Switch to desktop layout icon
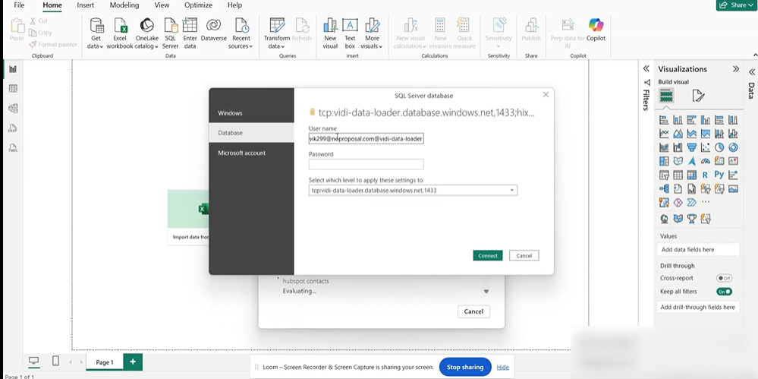758x379 pixels. (34, 361)
